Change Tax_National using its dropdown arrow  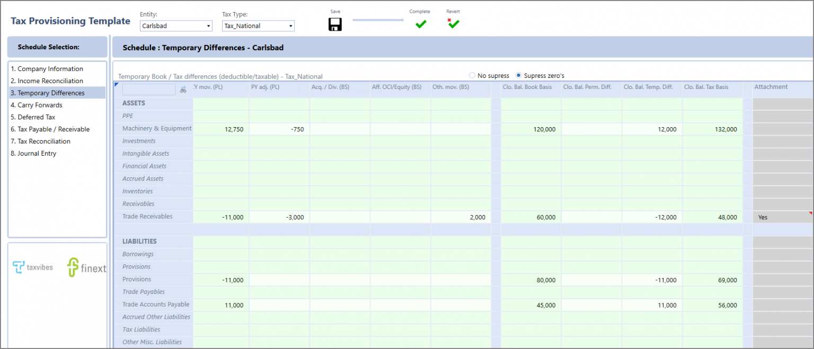coord(290,25)
